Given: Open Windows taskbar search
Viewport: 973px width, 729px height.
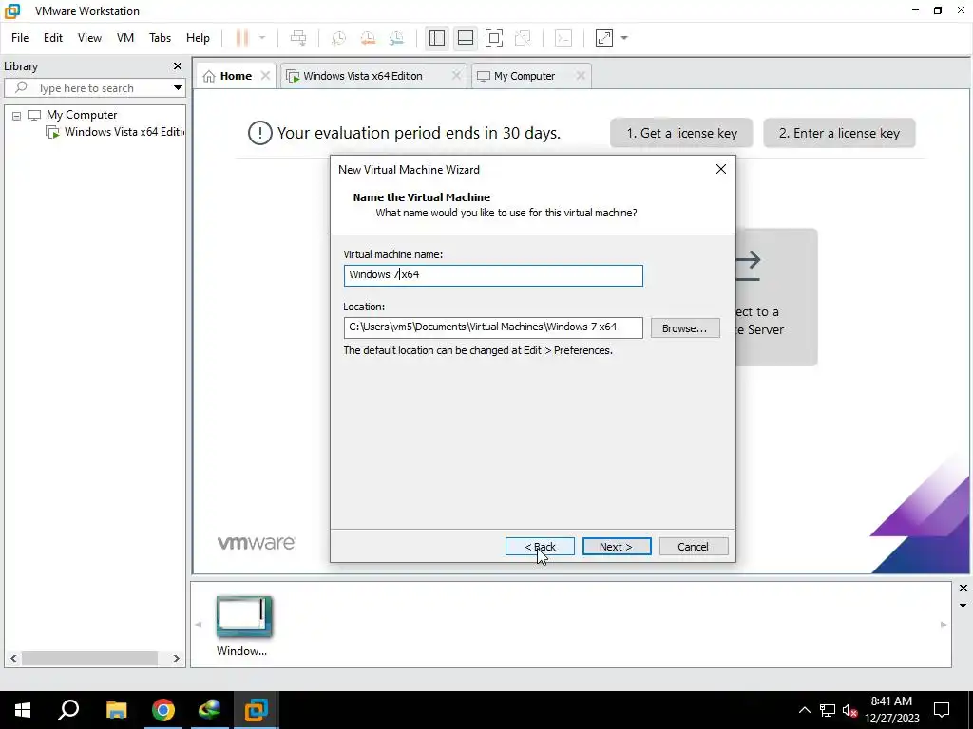Looking at the screenshot, I should tap(68, 710).
